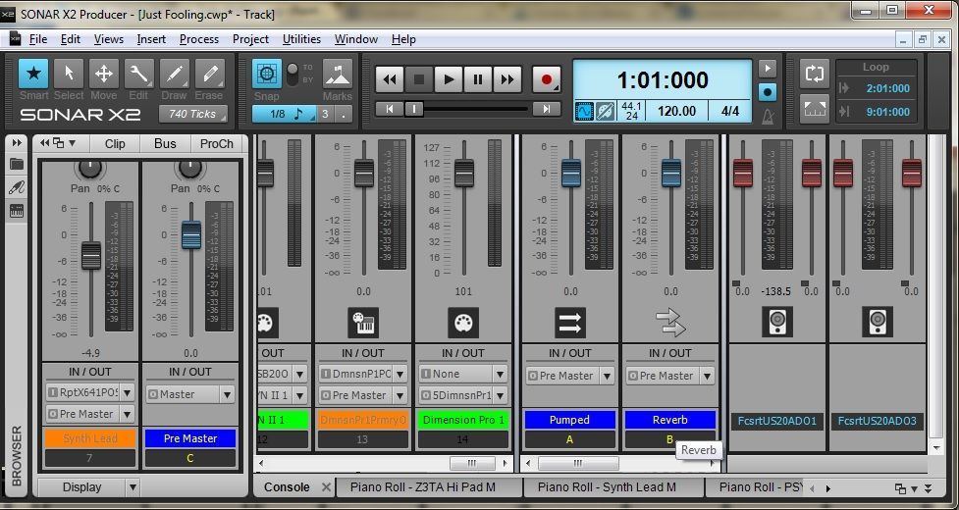Click the Marks snap landmarks icon
Image resolution: width=959 pixels, height=510 pixels.
click(x=337, y=75)
